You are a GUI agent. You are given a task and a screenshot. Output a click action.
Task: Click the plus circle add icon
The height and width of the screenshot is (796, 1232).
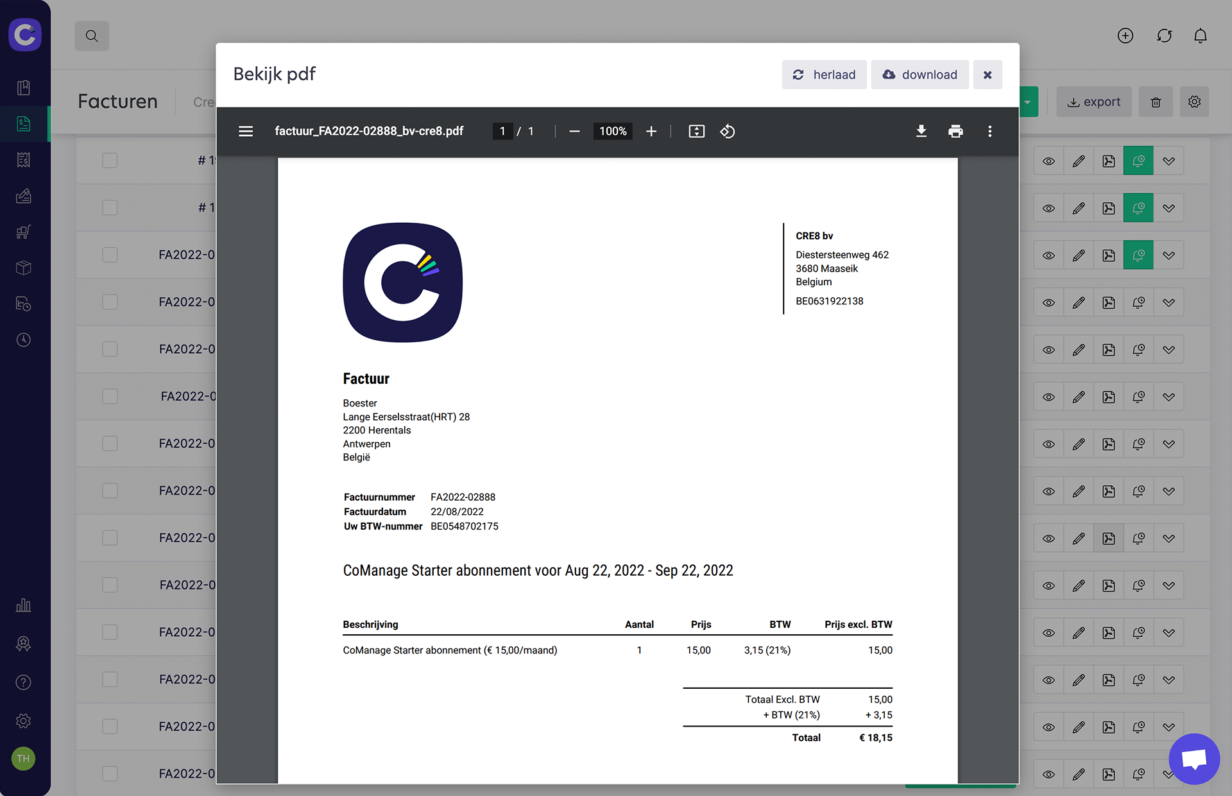1125,36
